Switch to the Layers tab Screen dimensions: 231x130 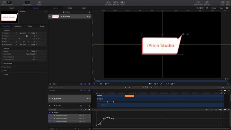tap(55, 8)
